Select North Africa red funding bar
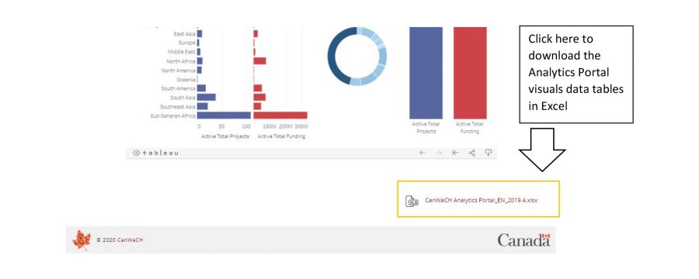The width and height of the screenshot is (699, 279). click(x=259, y=61)
